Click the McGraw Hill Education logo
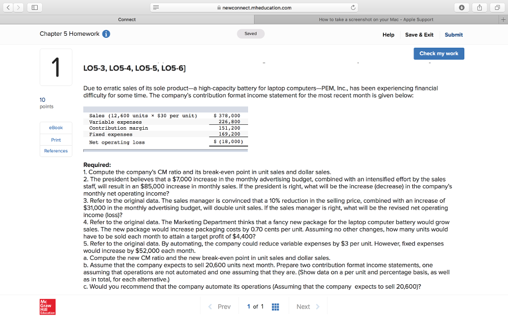 point(48,307)
